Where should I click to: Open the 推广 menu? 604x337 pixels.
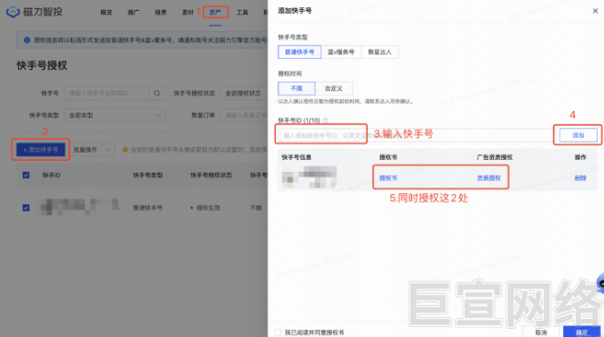(134, 13)
